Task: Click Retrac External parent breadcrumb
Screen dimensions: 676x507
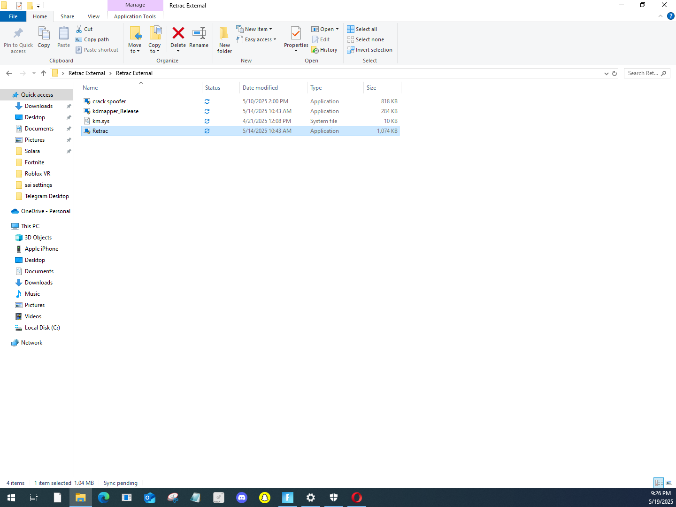Action: (87, 73)
